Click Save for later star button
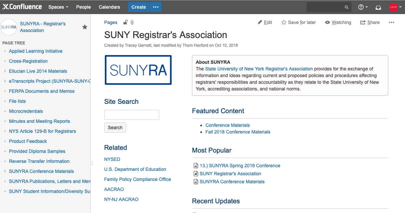 298,22
